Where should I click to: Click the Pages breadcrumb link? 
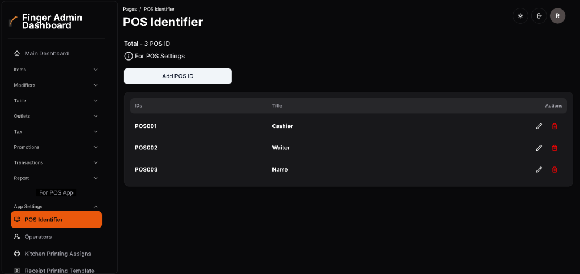(130, 10)
